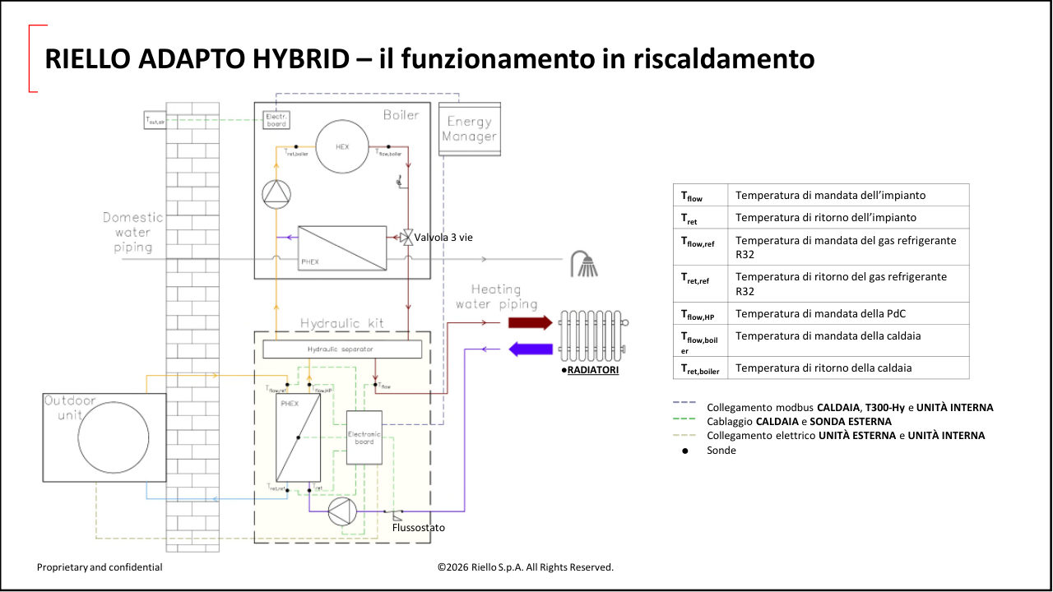1053x592 pixels.
Task: Click the 'Proprietary and confidential' footer
Action: pos(100,567)
